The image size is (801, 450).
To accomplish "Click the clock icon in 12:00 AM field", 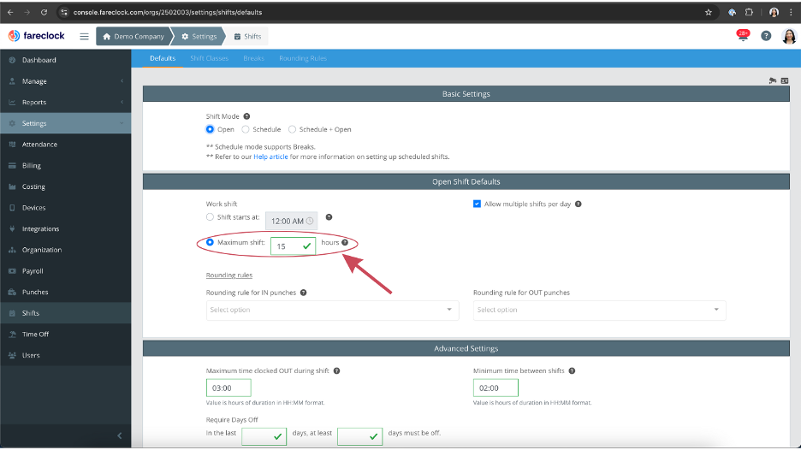I will (x=310, y=221).
